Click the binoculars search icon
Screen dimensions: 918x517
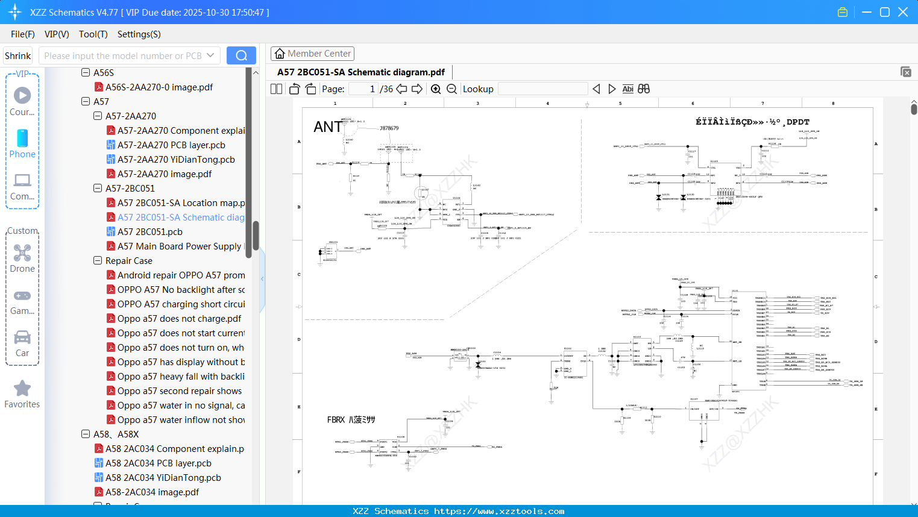pos(644,89)
